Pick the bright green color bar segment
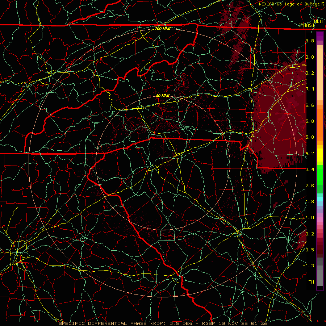The width and height of the screenshot is (326, 326). click(320, 175)
